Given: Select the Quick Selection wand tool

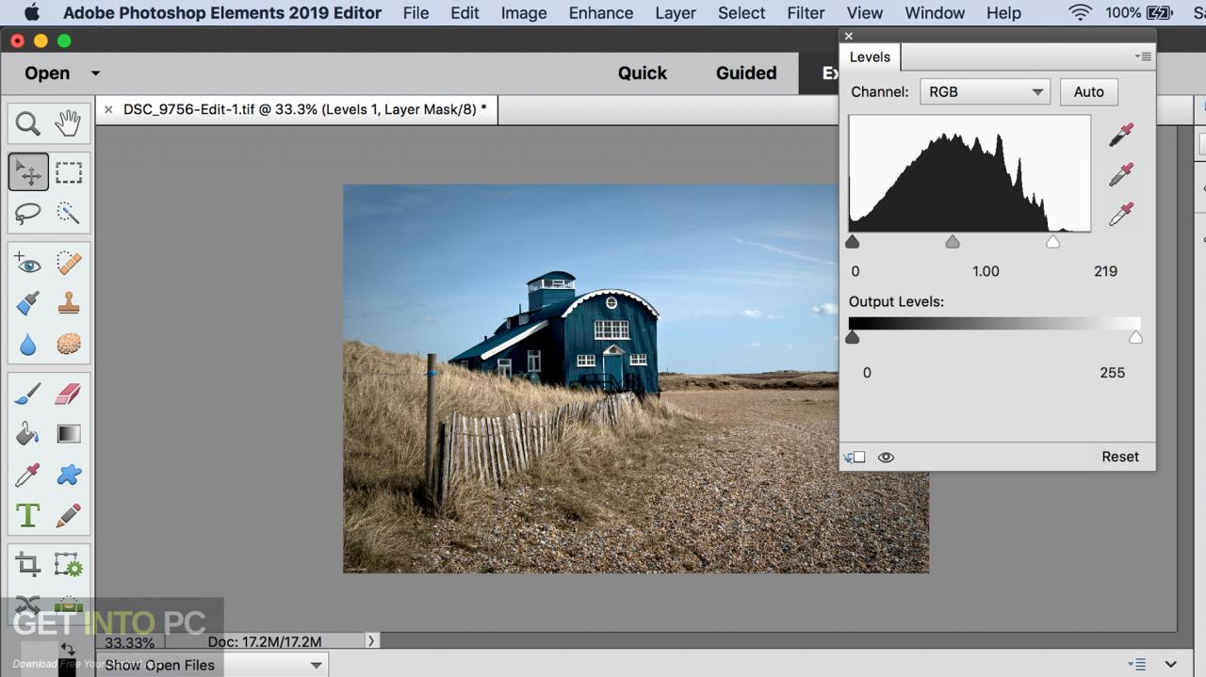Looking at the screenshot, I should [68, 213].
